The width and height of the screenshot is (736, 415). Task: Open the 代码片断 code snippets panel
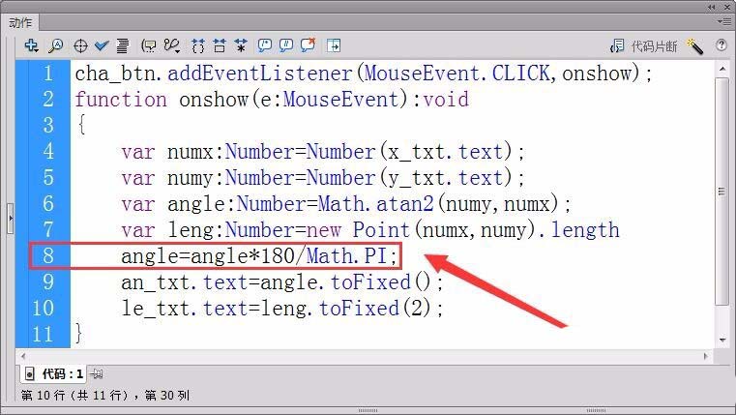(x=643, y=46)
